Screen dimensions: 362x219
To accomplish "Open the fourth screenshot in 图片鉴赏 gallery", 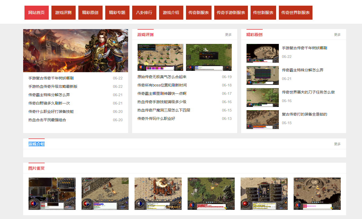I will [211, 194].
